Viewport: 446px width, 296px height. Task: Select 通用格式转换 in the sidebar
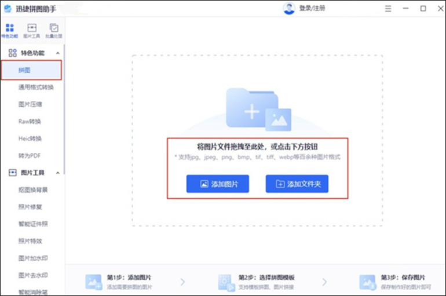coord(36,87)
